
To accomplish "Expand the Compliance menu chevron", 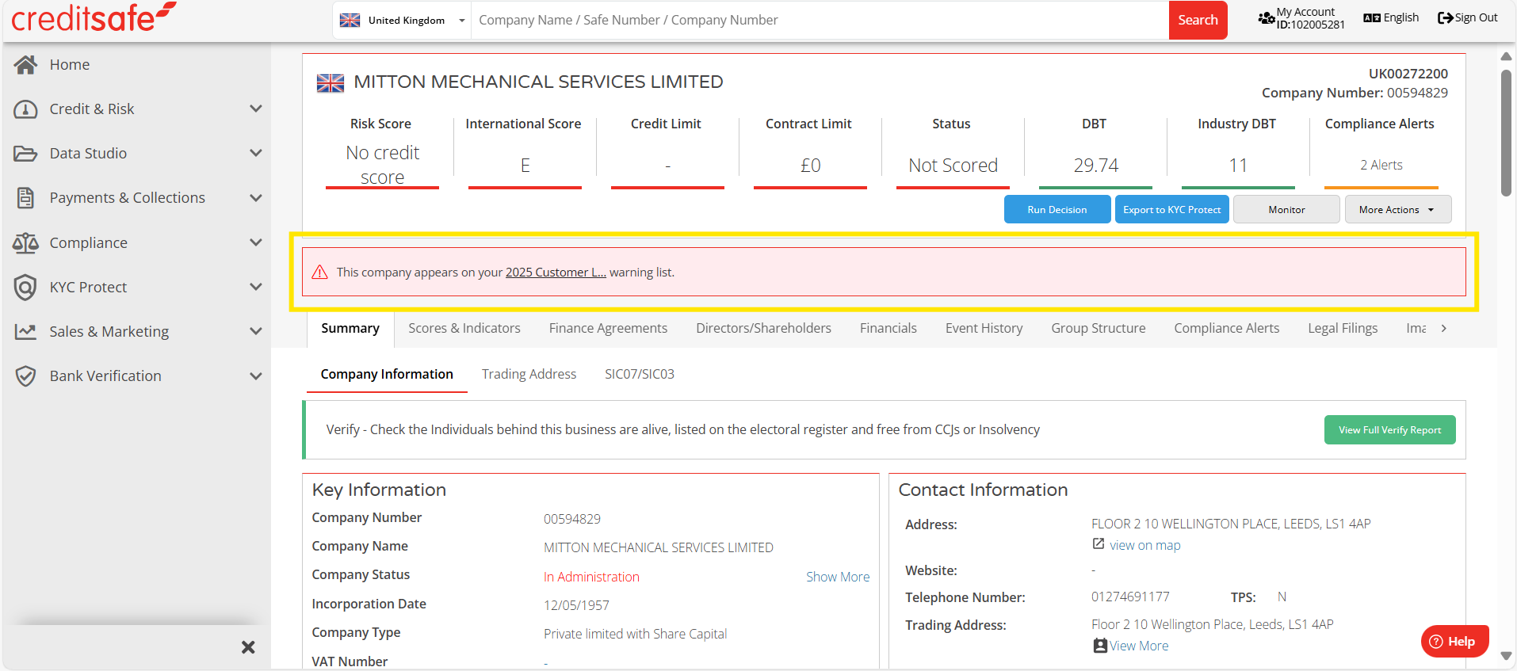I will click(x=255, y=242).
